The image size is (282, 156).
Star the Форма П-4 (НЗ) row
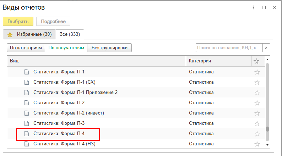257,144
